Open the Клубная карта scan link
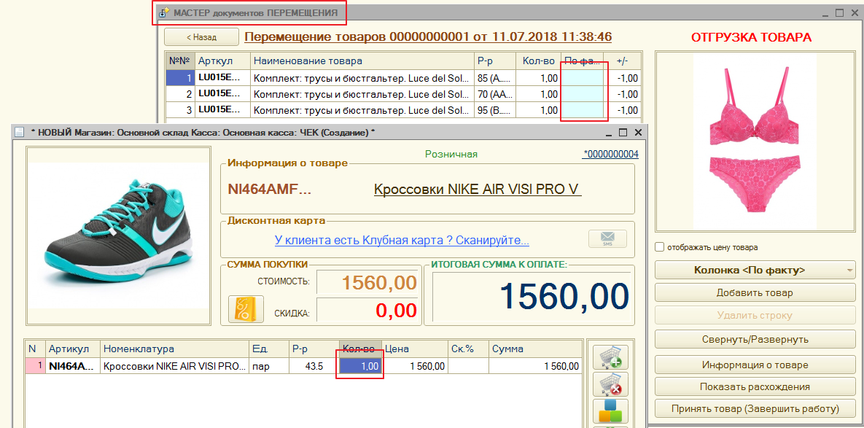 point(402,241)
